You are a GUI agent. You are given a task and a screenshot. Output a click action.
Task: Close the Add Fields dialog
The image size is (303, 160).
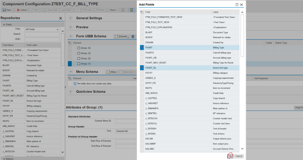[x=241, y=5]
